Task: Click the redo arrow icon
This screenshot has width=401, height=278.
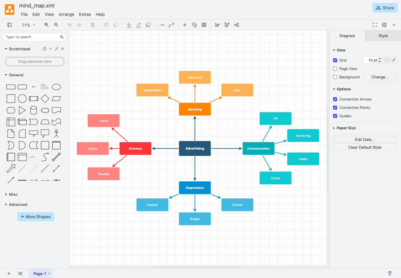Action: pos(79,25)
